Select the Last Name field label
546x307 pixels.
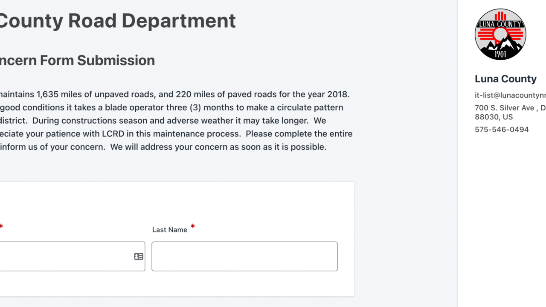pos(169,229)
